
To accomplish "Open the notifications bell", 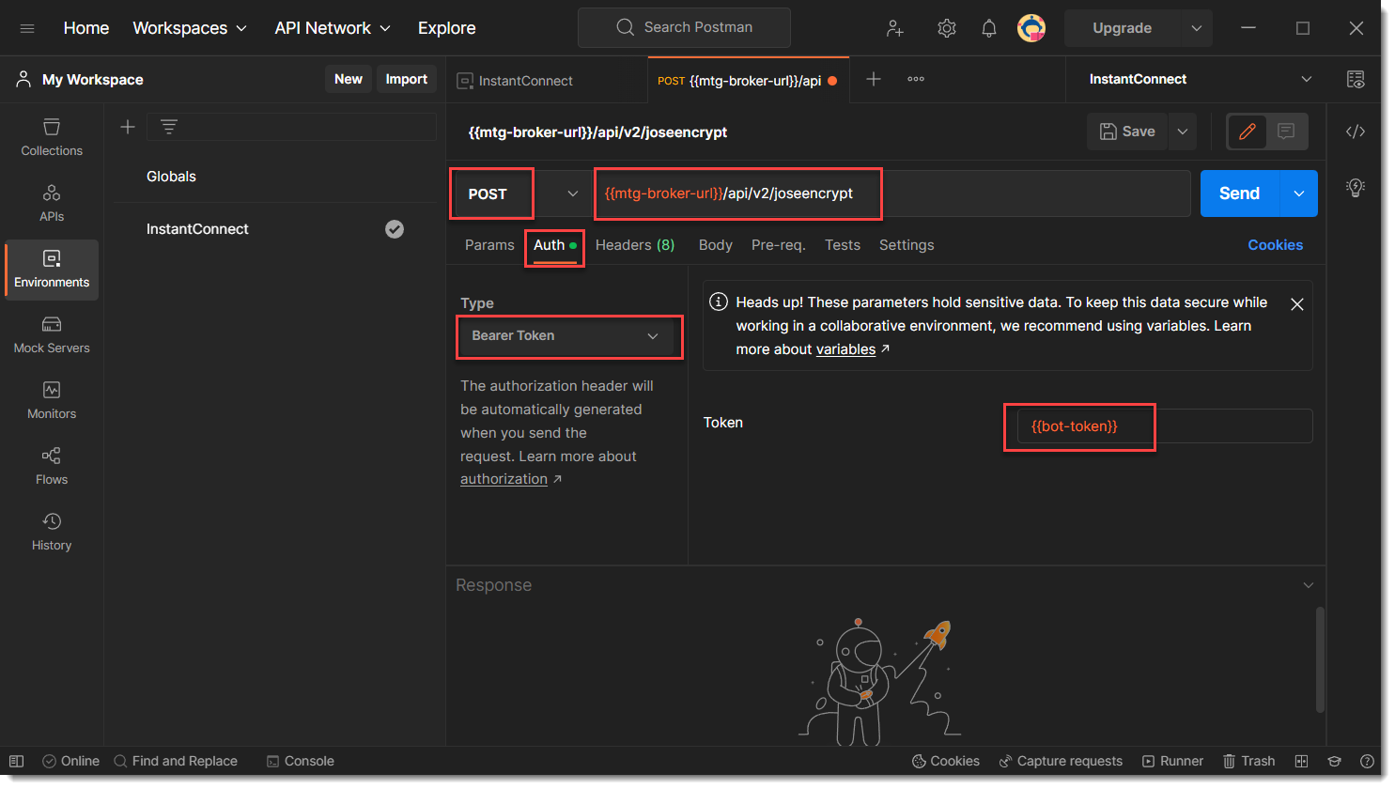I will 989,28.
